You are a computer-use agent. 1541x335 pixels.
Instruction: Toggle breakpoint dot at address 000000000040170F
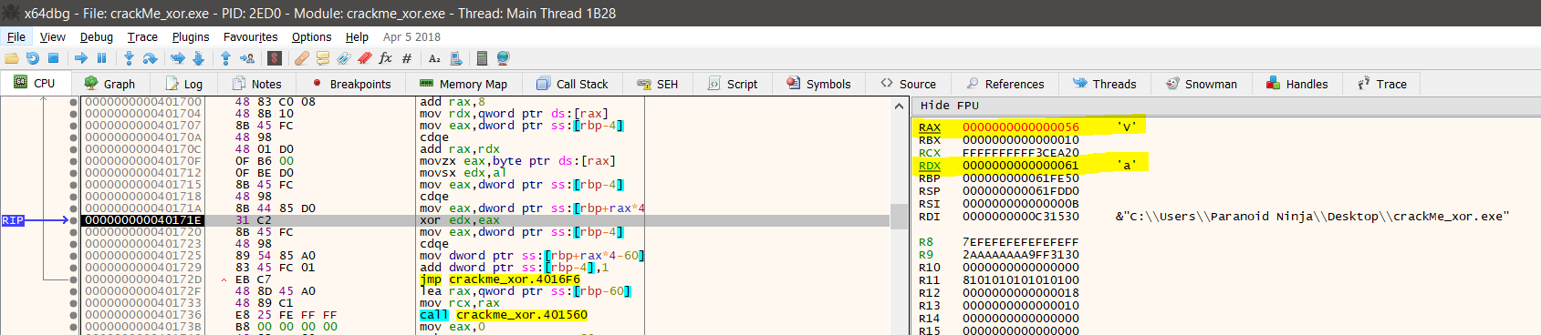(73, 161)
